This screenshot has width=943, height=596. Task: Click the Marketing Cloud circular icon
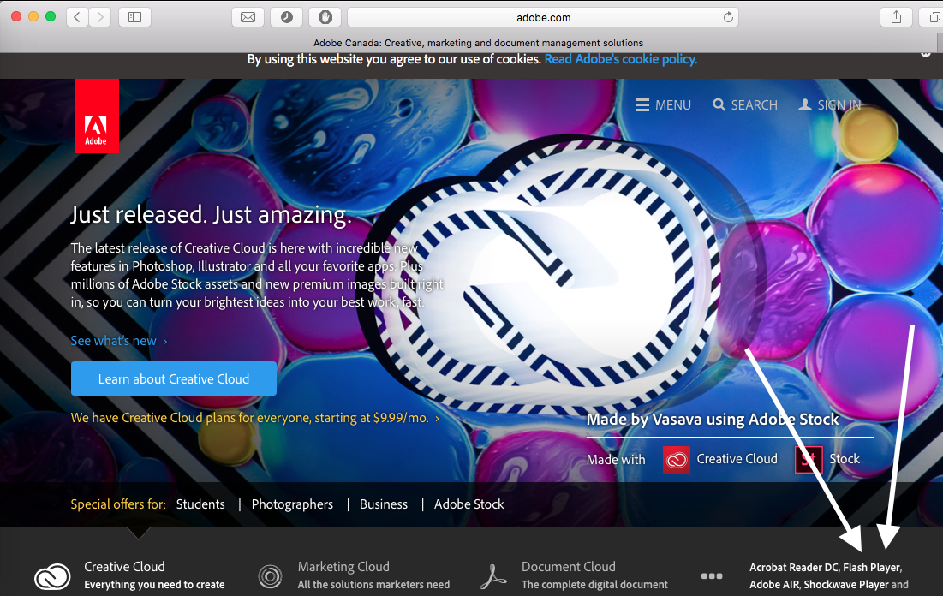click(270, 576)
